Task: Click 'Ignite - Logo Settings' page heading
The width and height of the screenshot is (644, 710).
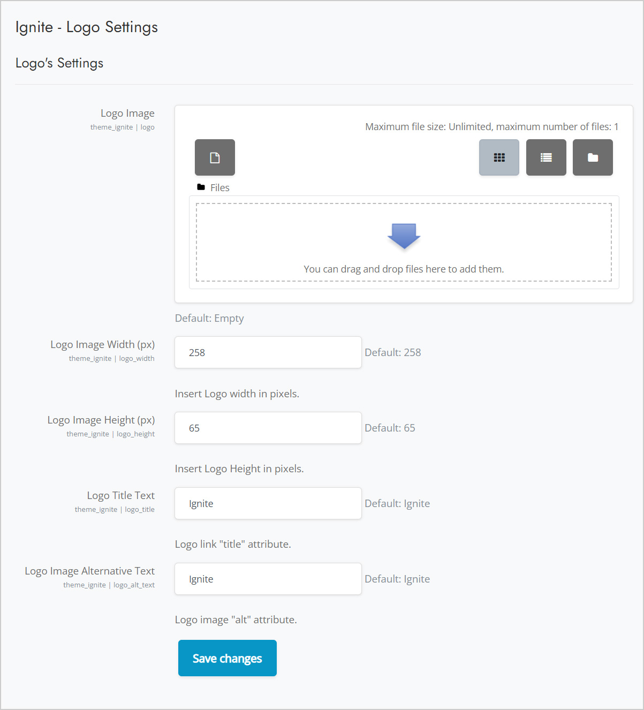Action: coord(87,27)
